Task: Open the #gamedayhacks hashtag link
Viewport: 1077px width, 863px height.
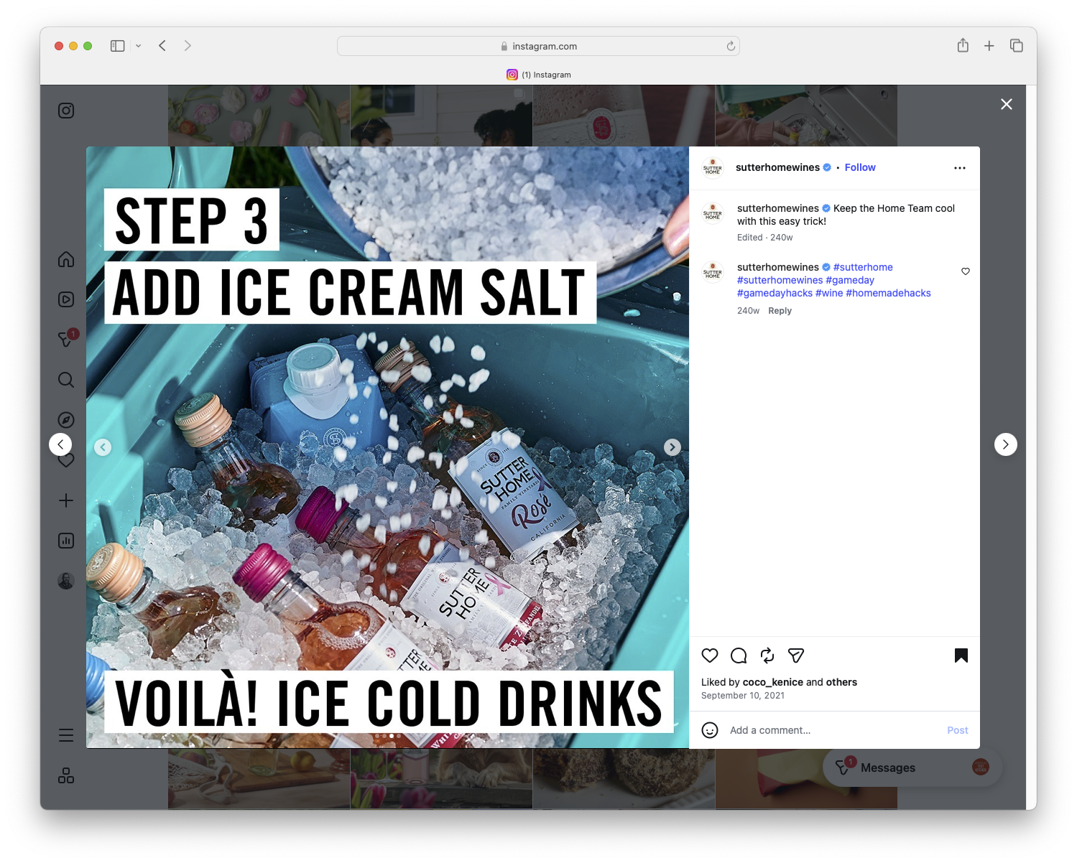Action: point(774,293)
